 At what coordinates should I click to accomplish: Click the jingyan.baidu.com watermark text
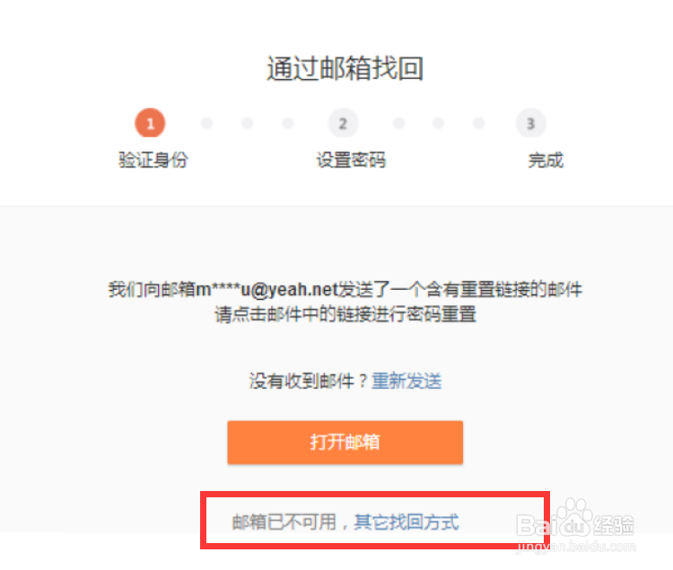[575, 547]
